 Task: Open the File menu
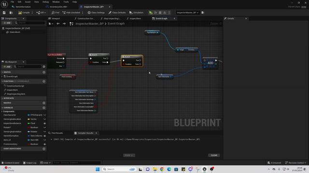12,2
